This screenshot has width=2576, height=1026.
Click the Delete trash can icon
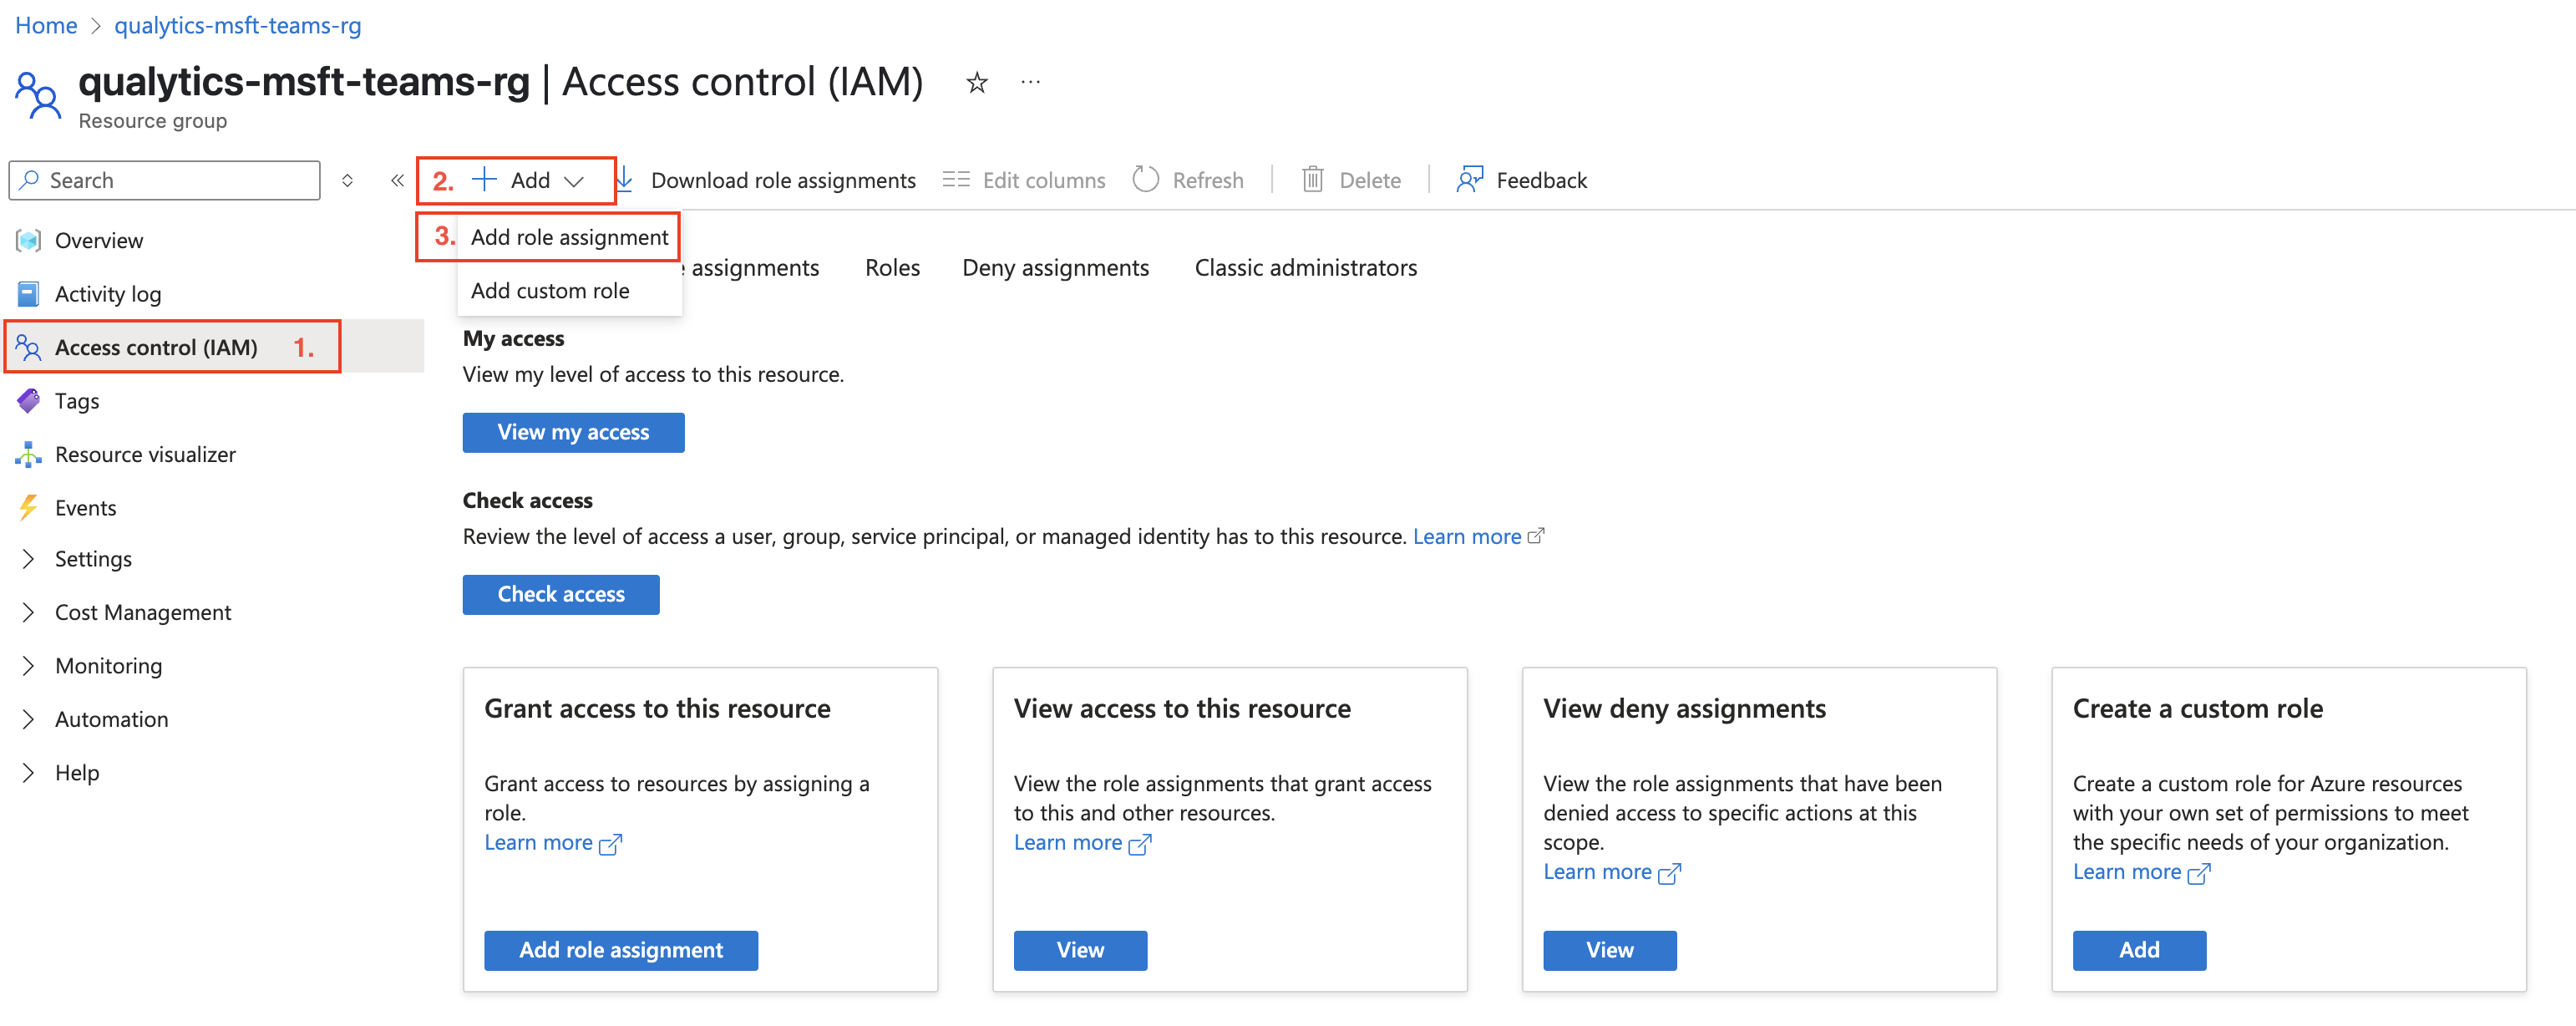[1312, 179]
